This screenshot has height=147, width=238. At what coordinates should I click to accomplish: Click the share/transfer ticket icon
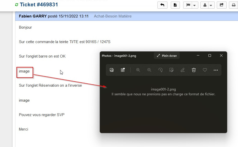coord(222,5)
